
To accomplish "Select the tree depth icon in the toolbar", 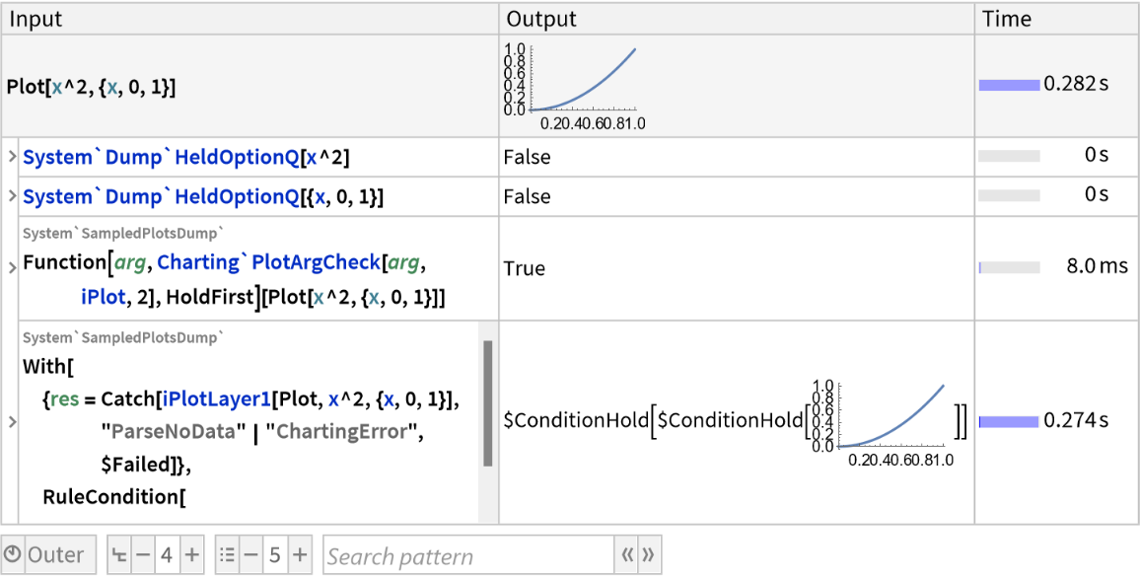I will [118, 553].
